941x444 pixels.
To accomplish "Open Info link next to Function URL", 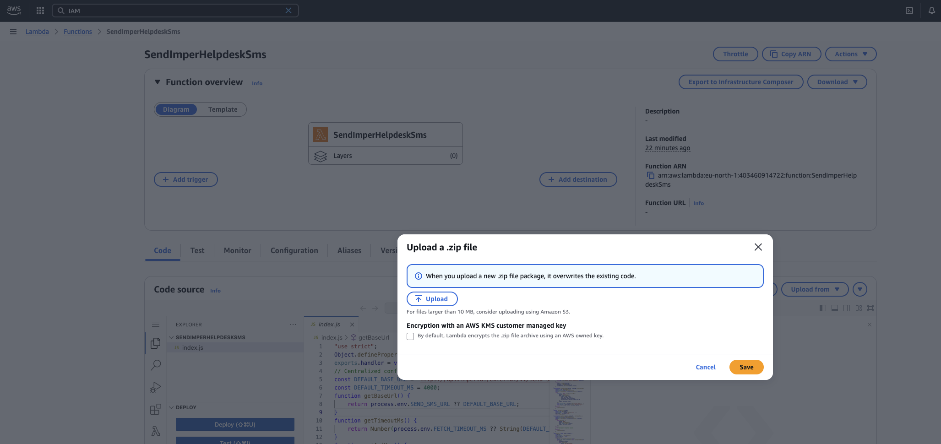I will [x=698, y=203].
